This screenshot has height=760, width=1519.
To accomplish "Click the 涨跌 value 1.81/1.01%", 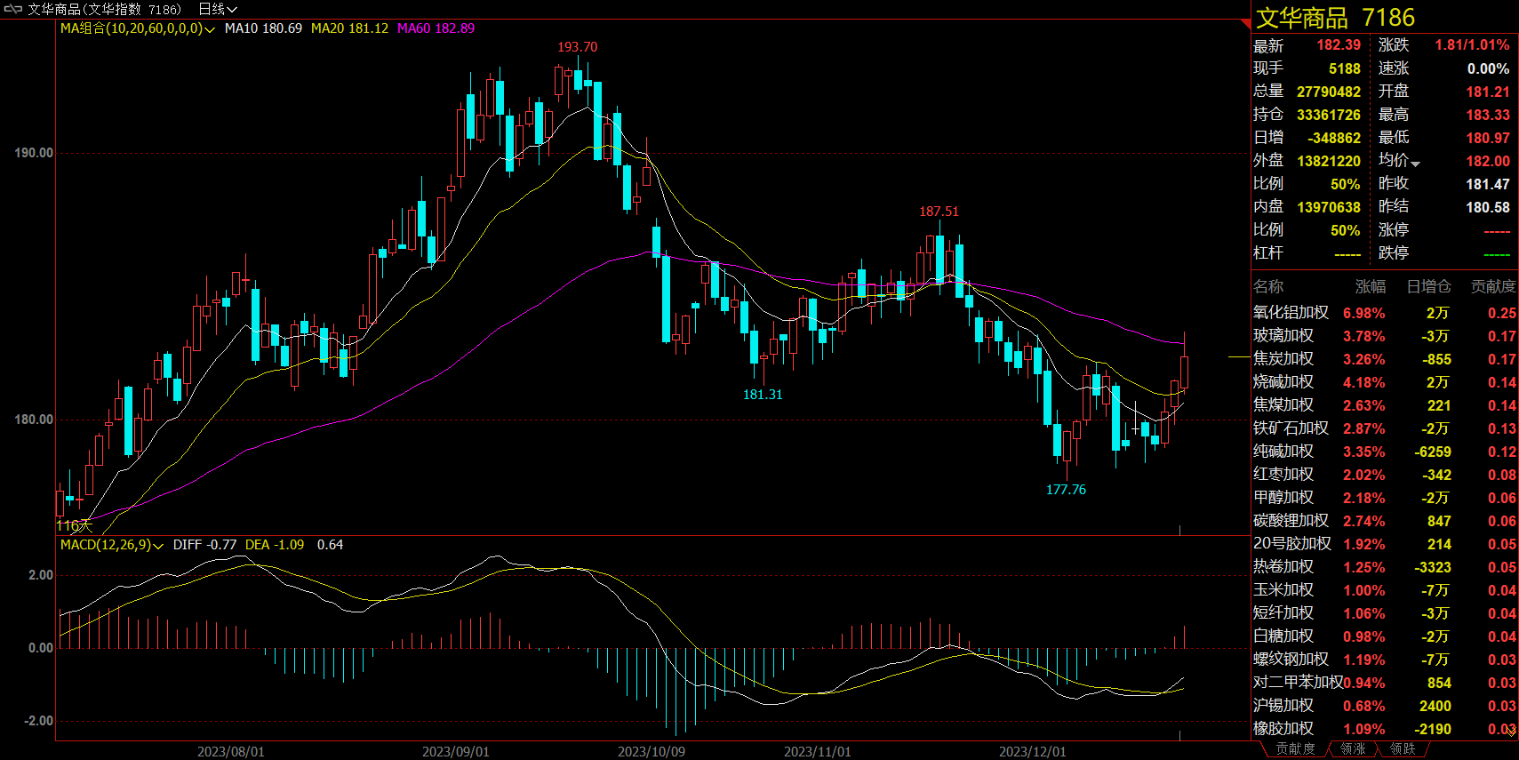I will 1472,45.
